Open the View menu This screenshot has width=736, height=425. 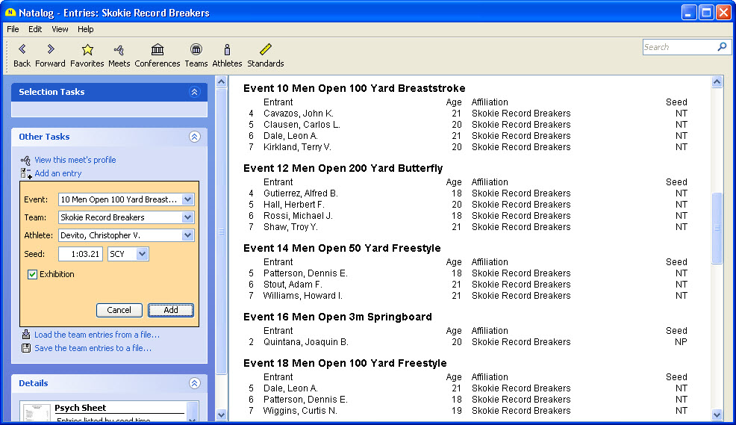[x=60, y=29]
